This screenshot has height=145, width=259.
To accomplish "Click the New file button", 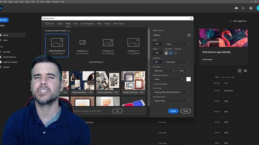I will (4, 20).
